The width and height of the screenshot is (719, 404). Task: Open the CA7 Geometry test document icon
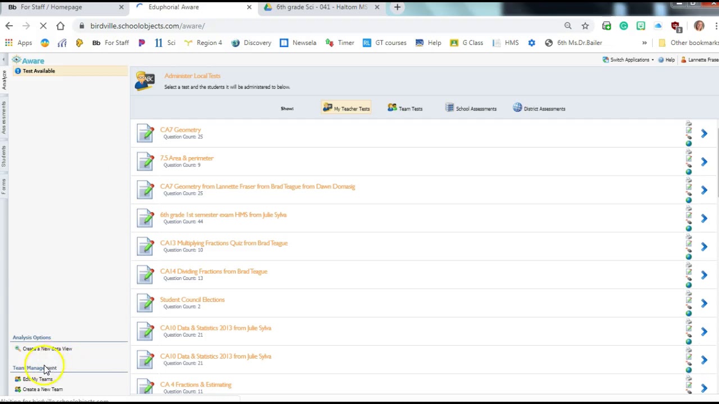[x=145, y=133]
